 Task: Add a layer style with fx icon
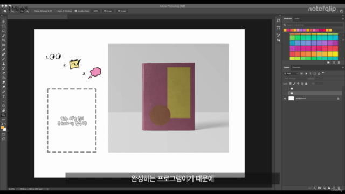[x=315, y=188]
